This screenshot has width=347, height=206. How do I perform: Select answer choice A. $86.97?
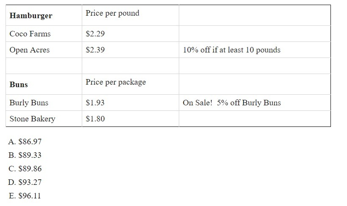(25, 141)
